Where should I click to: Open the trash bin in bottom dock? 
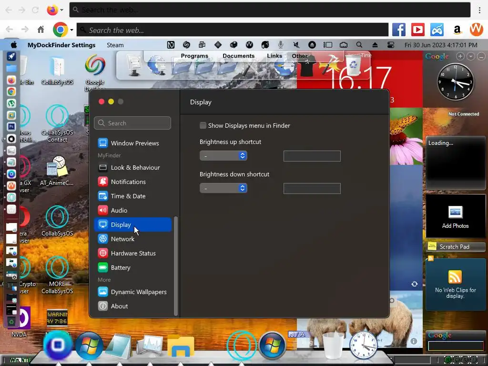point(333,346)
